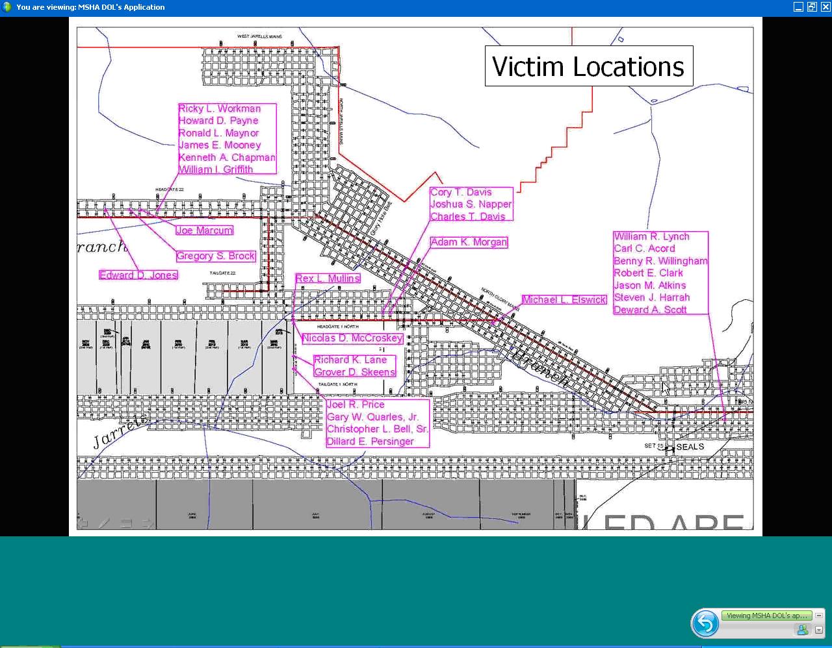
Task: Click the 'Adam K. Morgan' label
Action: (x=469, y=242)
